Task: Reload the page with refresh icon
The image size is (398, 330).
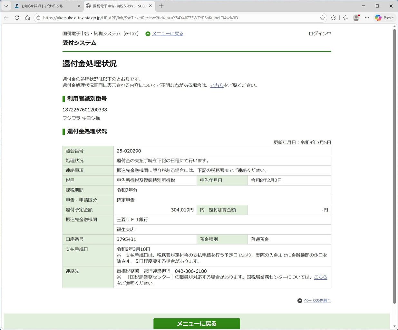Action: point(17,18)
